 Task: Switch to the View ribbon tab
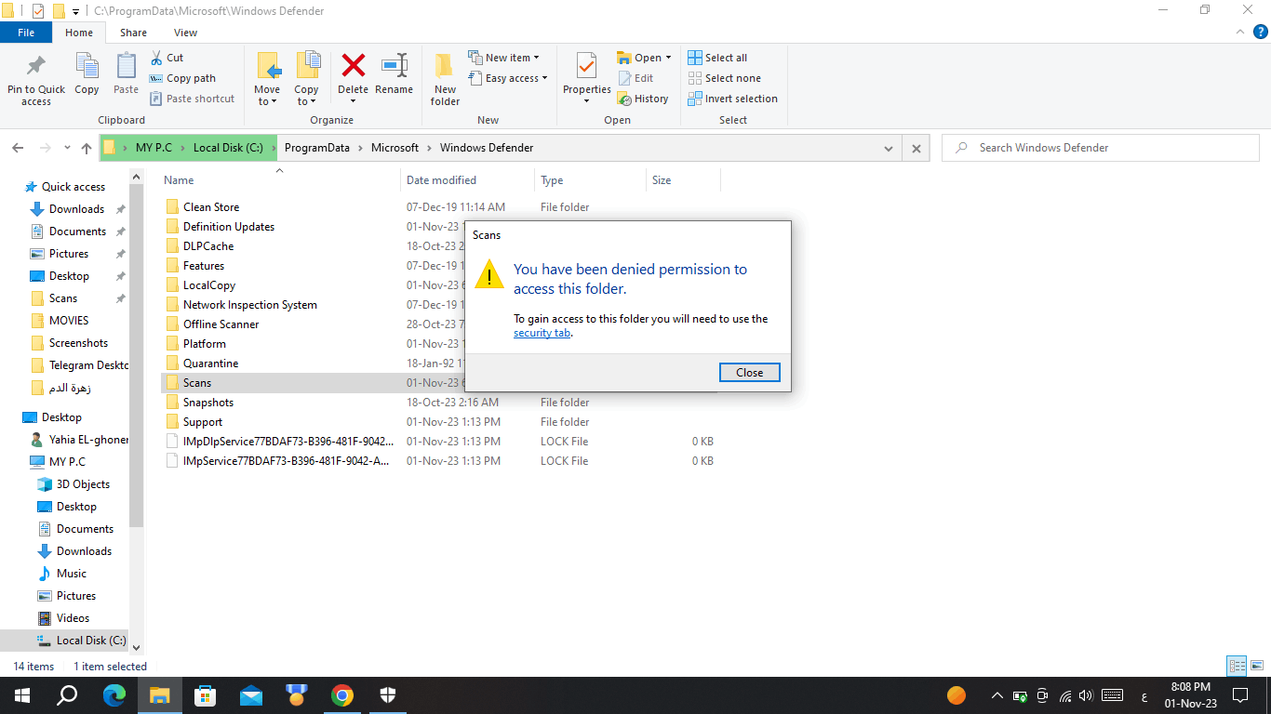pyautogui.click(x=186, y=33)
